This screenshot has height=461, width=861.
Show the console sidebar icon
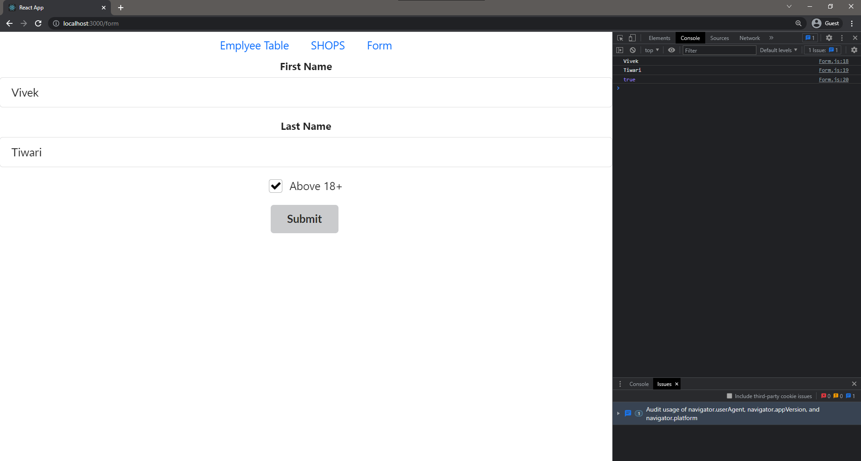[x=620, y=50]
